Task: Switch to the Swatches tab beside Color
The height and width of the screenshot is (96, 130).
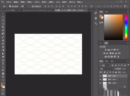Action: click(106, 12)
